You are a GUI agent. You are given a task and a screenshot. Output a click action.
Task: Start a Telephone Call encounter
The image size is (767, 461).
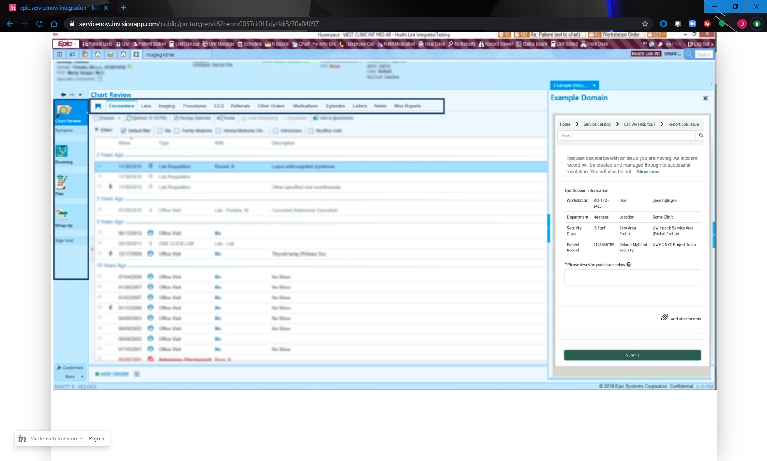point(357,44)
